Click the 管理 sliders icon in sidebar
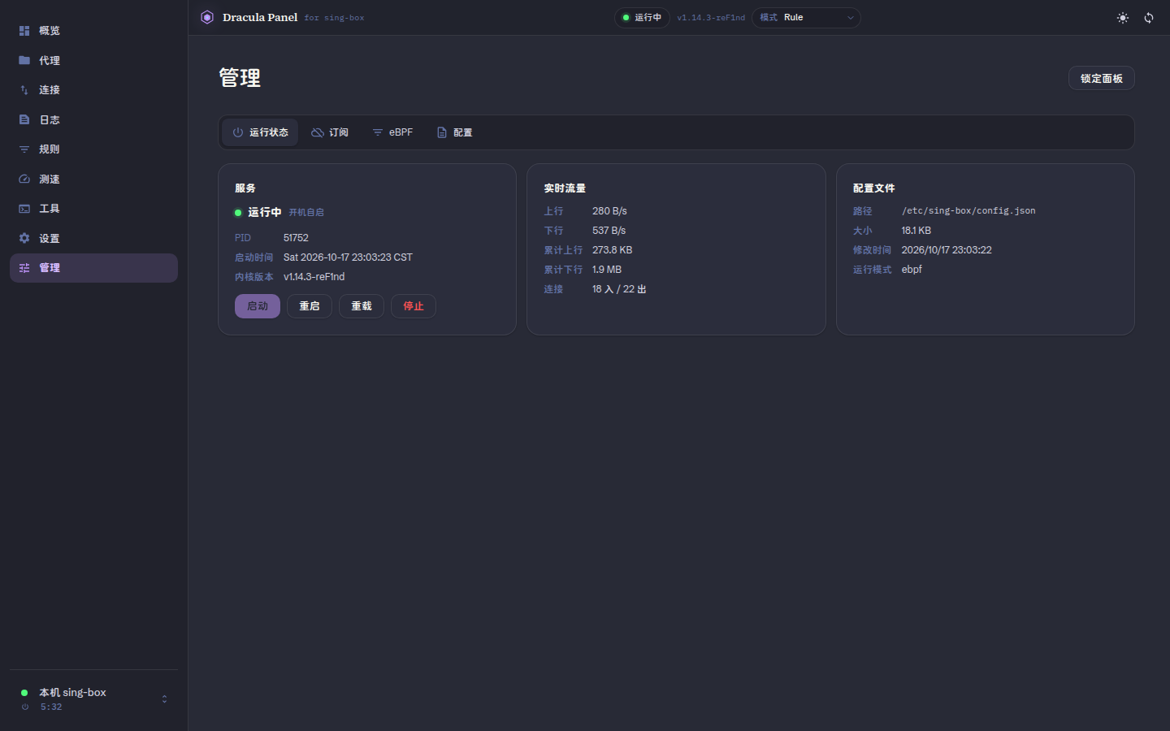Viewport: 1170px width, 731px height. point(24,268)
